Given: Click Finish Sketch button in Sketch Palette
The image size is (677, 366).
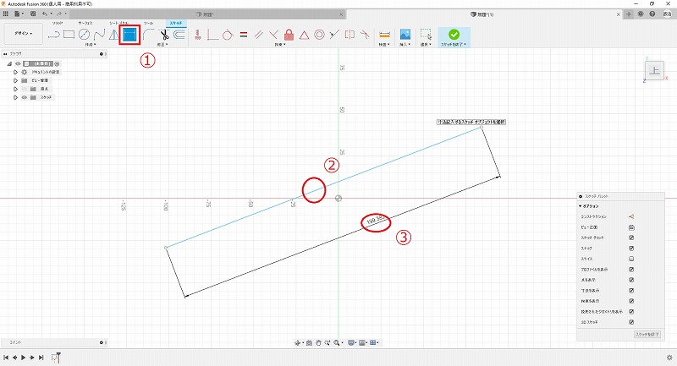Looking at the screenshot, I should 646,336.
